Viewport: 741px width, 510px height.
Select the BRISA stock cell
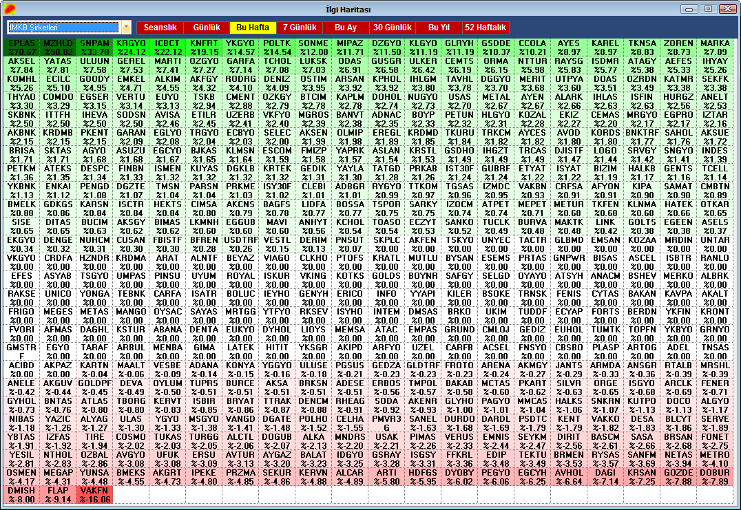(x=22, y=156)
